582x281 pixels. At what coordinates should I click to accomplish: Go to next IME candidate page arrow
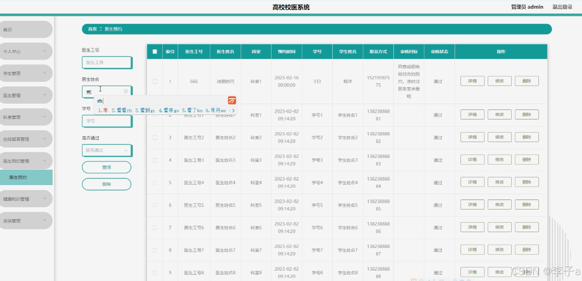pos(233,110)
